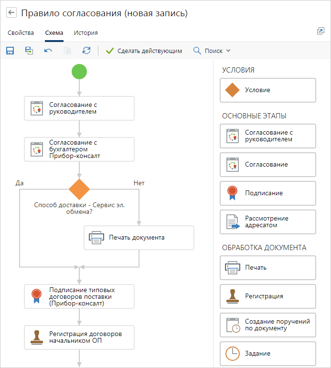
Task: Click the Refresh icon in toolbar
Action: coord(86,51)
